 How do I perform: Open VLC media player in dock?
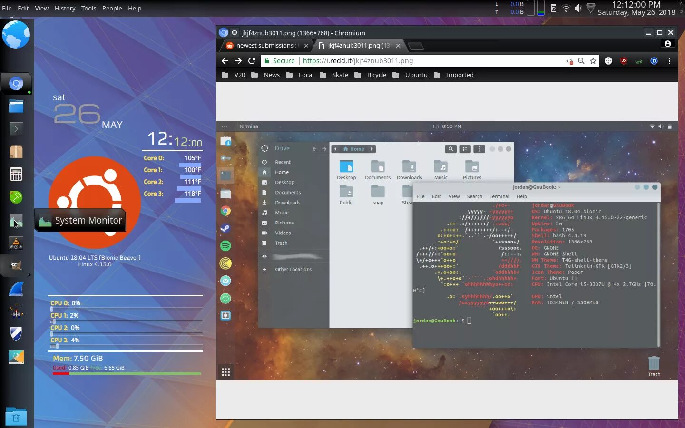(x=16, y=243)
